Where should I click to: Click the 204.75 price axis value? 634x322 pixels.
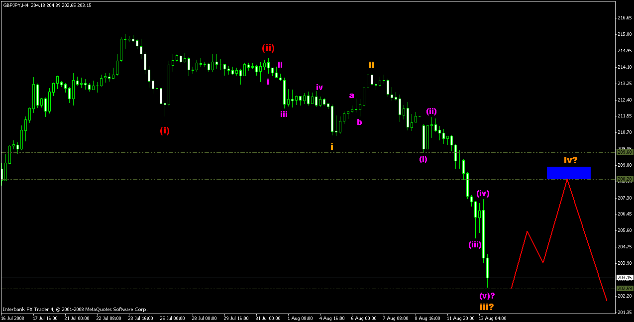(625, 246)
